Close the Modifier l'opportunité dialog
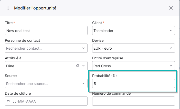The image size is (180, 109). 171,8
